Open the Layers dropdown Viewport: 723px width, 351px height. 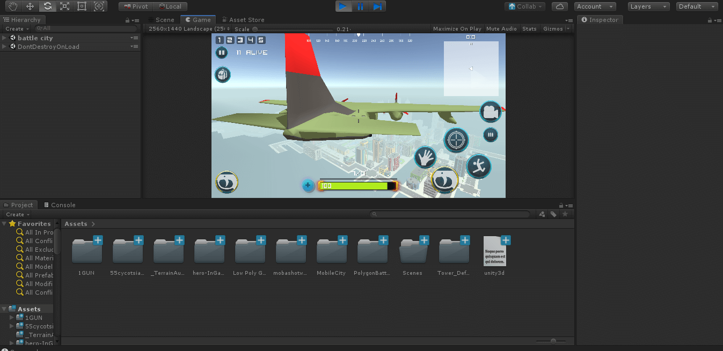(x=649, y=6)
